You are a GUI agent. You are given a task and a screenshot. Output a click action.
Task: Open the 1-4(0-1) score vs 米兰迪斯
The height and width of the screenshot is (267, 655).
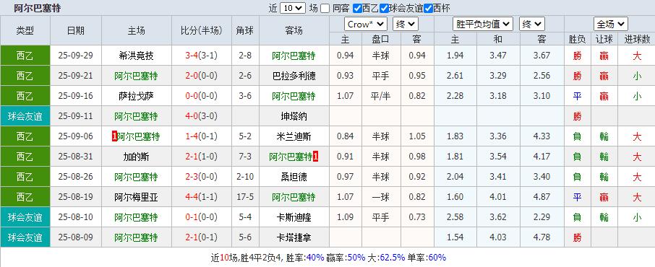tap(202, 136)
